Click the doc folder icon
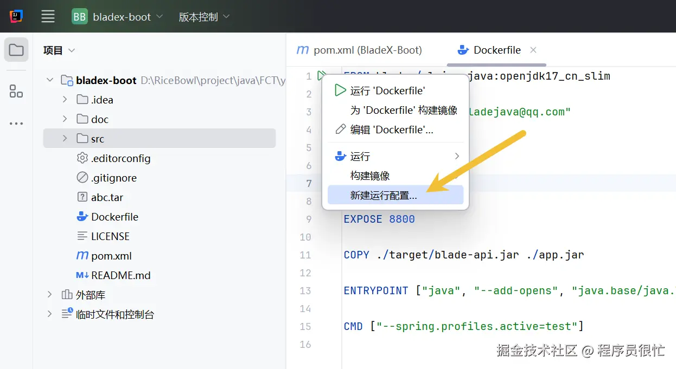The width and height of the screenshot is (676, 369). (x=82, y=119)
